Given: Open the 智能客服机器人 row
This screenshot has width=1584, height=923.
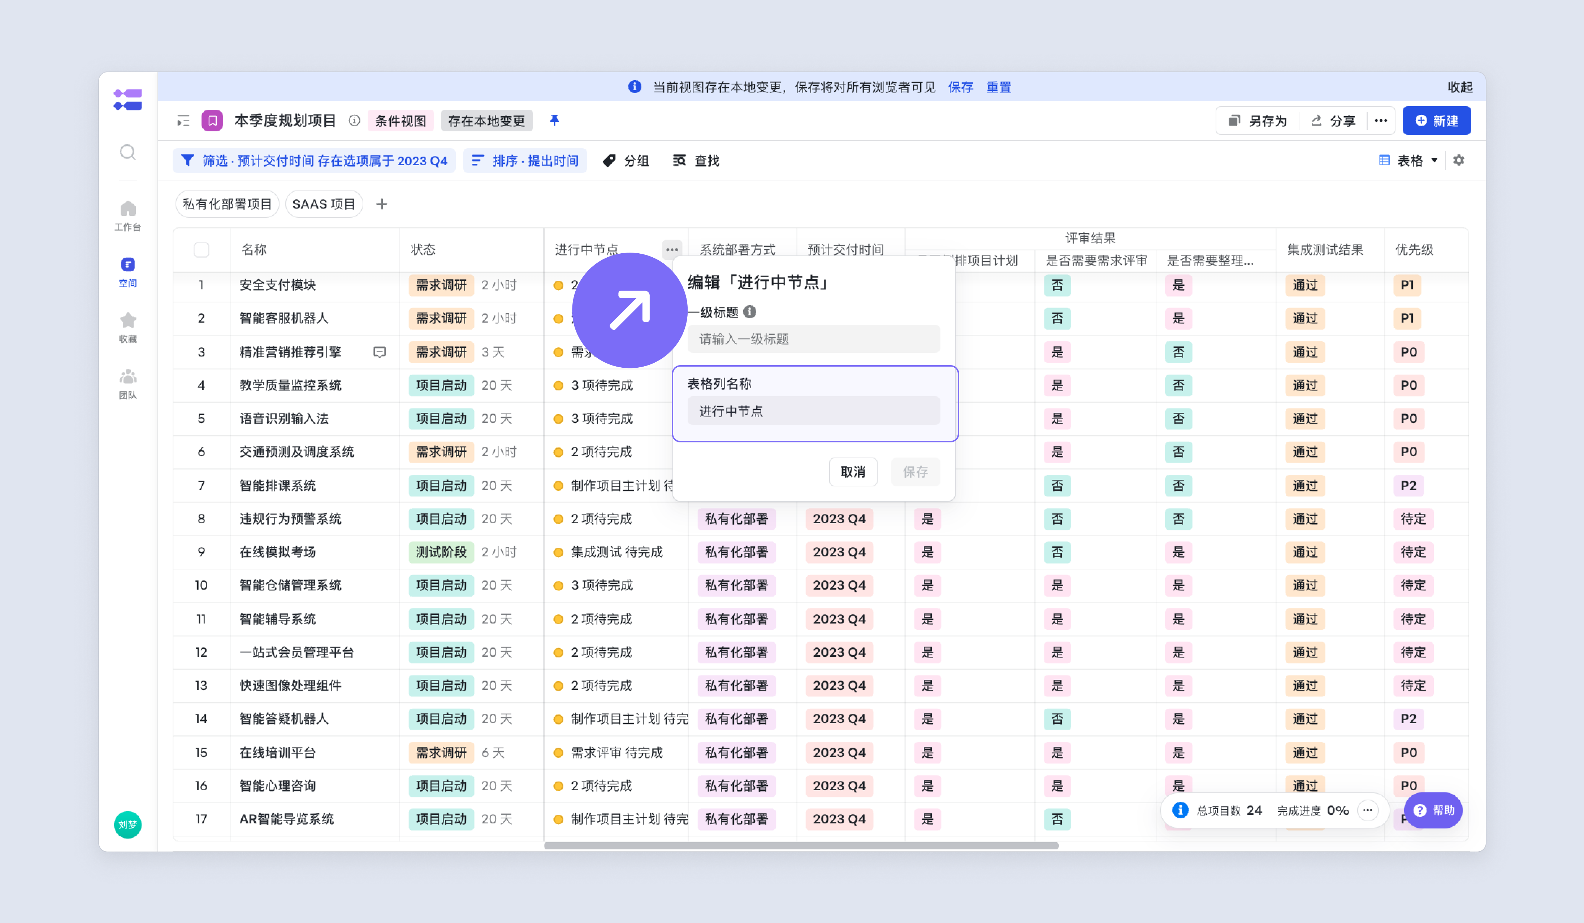Looking at the screenshot, I should click(x=284, y=318).
